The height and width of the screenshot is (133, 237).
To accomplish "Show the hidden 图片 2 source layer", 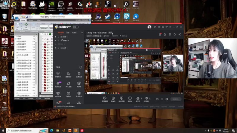I will 55,44.
